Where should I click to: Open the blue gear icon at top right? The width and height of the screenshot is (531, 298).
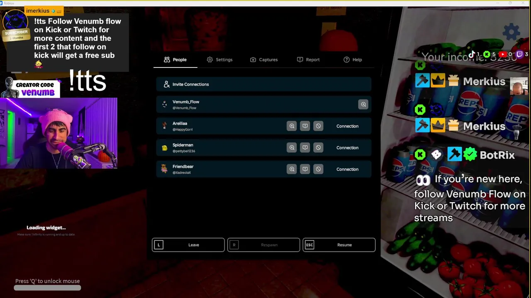(512, 32)
